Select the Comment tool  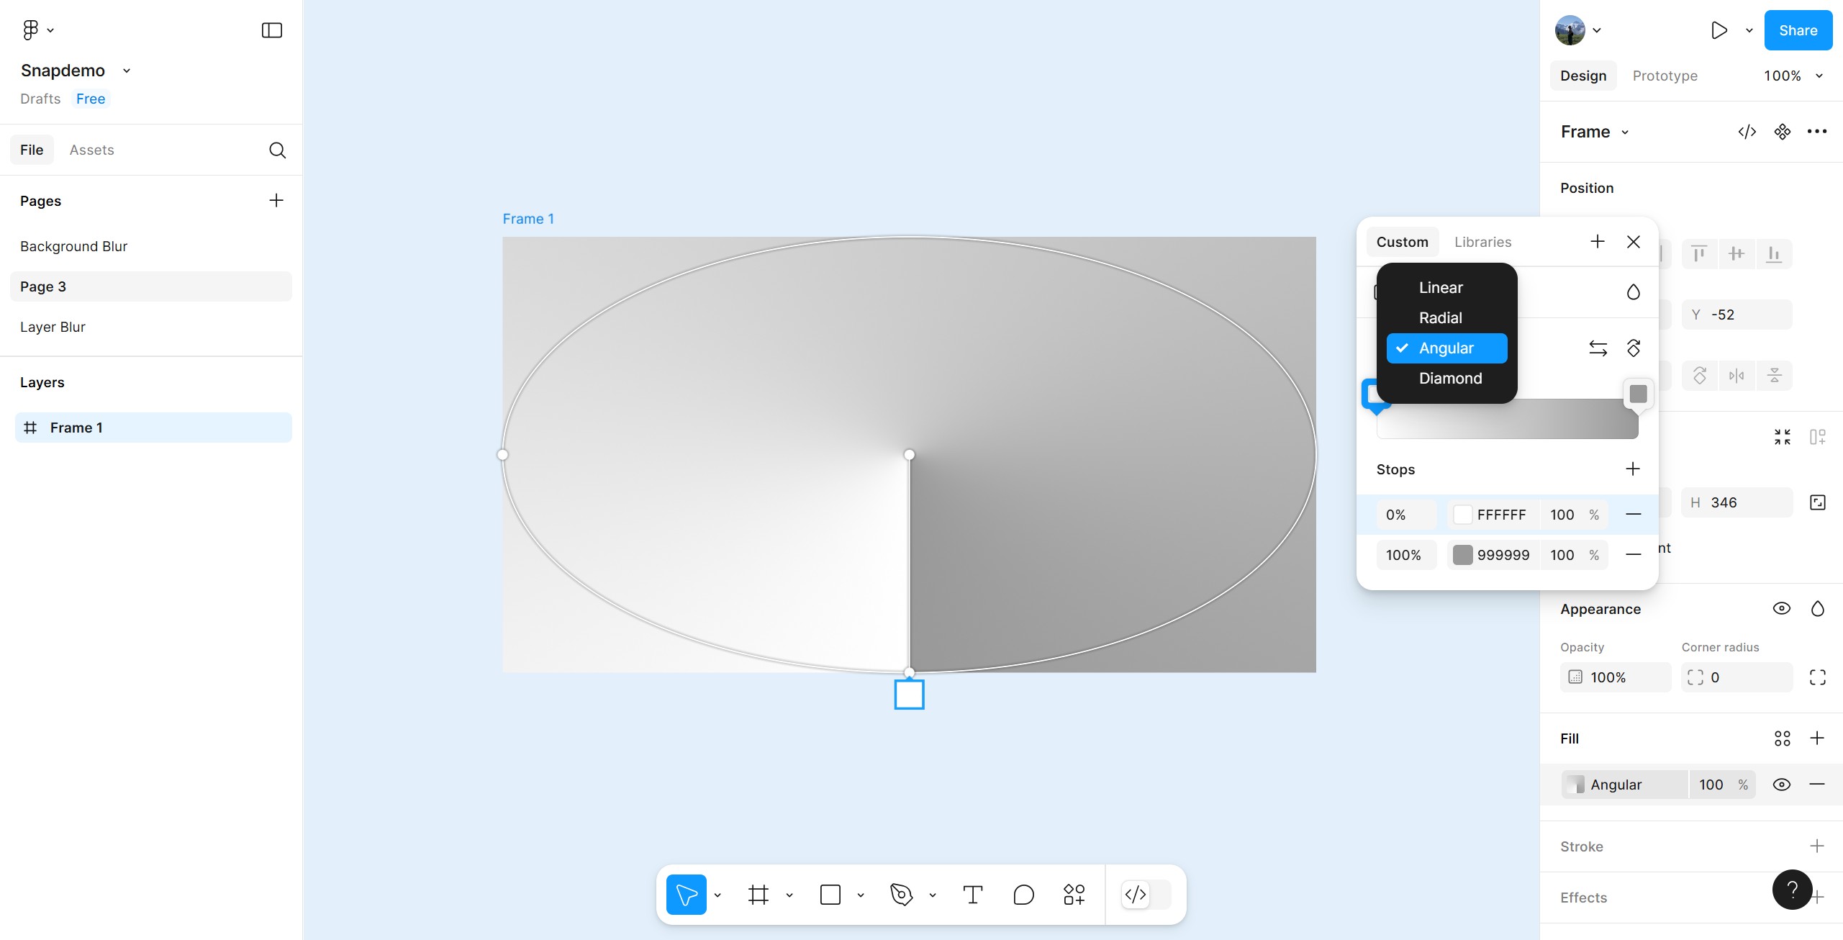point(1023,895)
